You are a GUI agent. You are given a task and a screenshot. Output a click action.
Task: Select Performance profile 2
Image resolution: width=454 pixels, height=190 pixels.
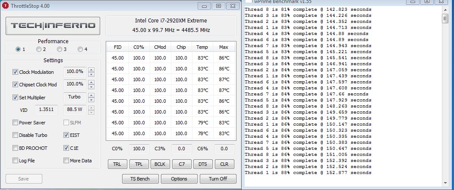38,49
